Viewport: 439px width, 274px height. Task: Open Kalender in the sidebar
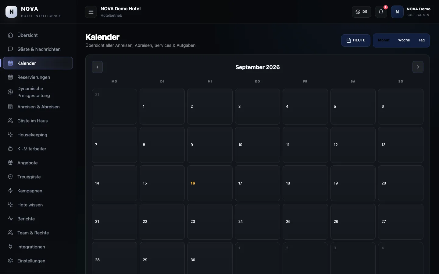(38, 63)
